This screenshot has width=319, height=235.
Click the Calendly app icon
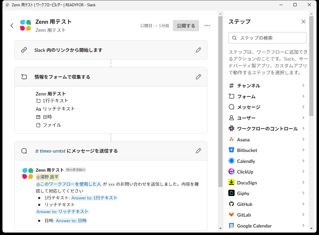coord(231,161)
